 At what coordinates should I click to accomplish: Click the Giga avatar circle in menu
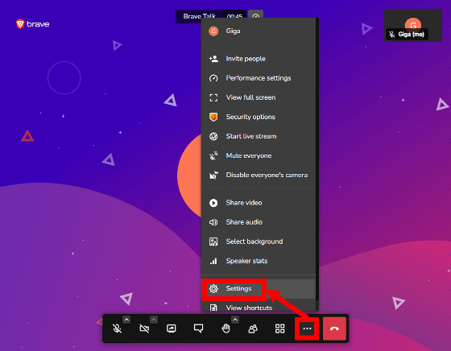point(213,31)
